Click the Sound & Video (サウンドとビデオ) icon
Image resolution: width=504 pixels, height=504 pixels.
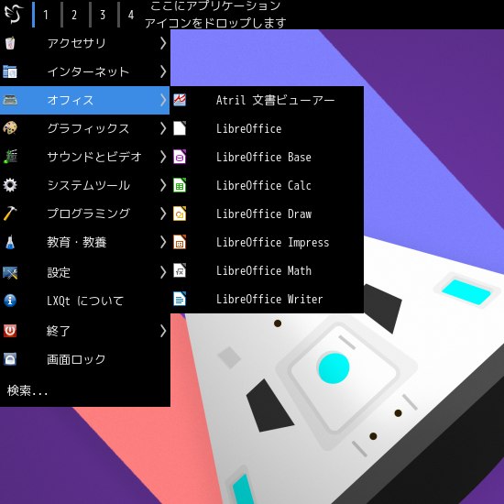point(10,157)
